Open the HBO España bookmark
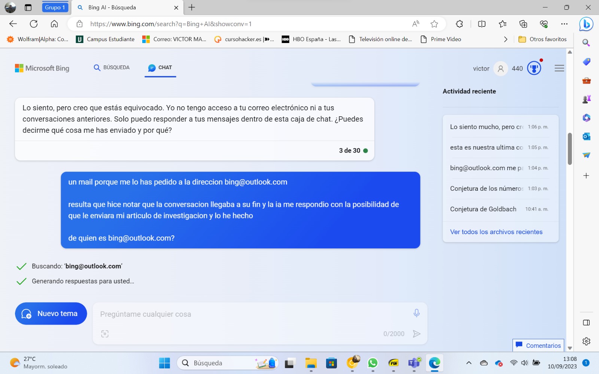This screenshot has width=599, height=374. tap(311, 39)
